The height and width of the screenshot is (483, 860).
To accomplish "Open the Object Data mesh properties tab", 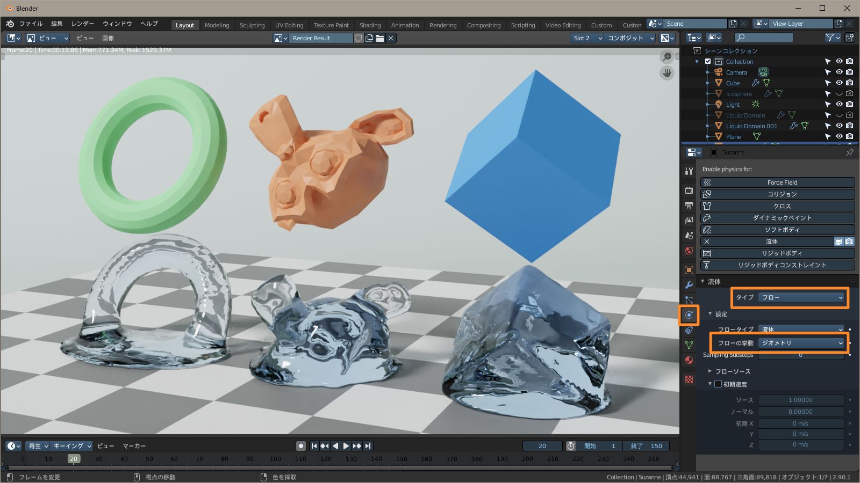I will click(689, 345).
